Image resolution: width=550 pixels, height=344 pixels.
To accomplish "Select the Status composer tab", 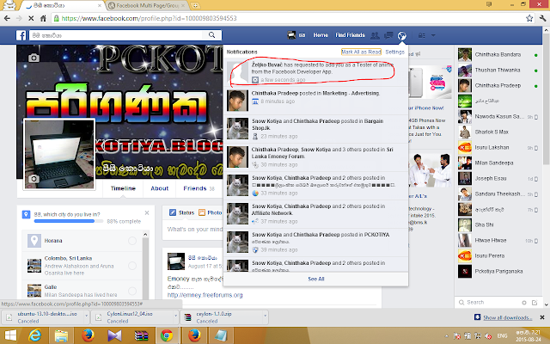I will pyautogui.click(x=181, y=212).
